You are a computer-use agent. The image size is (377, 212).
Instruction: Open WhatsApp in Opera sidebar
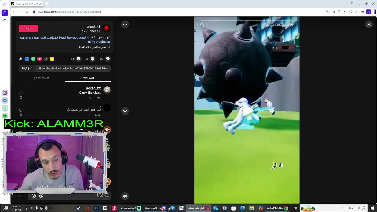tap(5, 108)
